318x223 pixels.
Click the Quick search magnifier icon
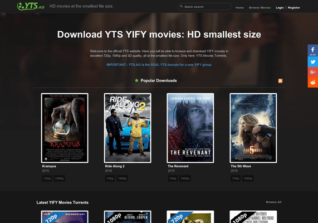click(x=182, y=7)
